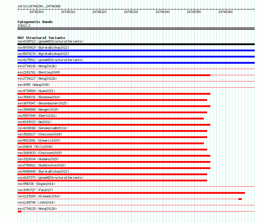The image size is (263, 223).
Task: Open variant nsv4739694 (Quan2021)
Action: (x=36, y=91)
